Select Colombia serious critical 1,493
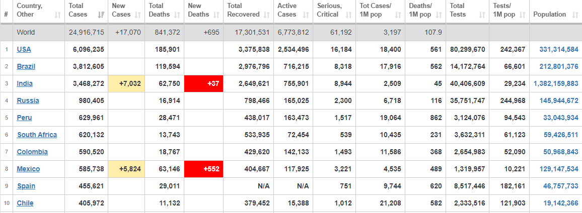 click(x=344, y=152)
